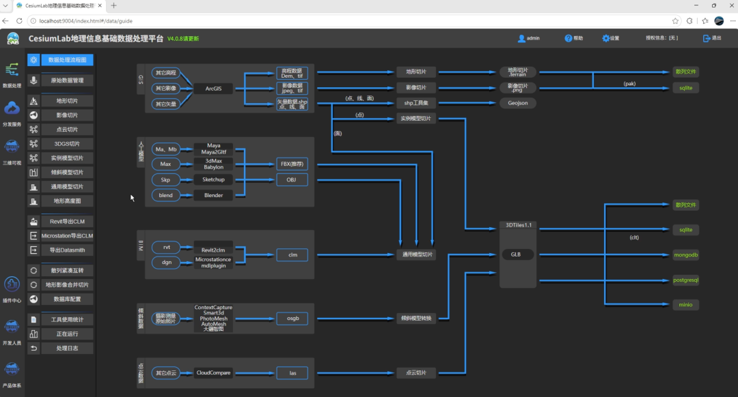Open the 产品体系 sidebar icon
The width and height of the screenshot is (738, 397).
[x=12, y=369]
